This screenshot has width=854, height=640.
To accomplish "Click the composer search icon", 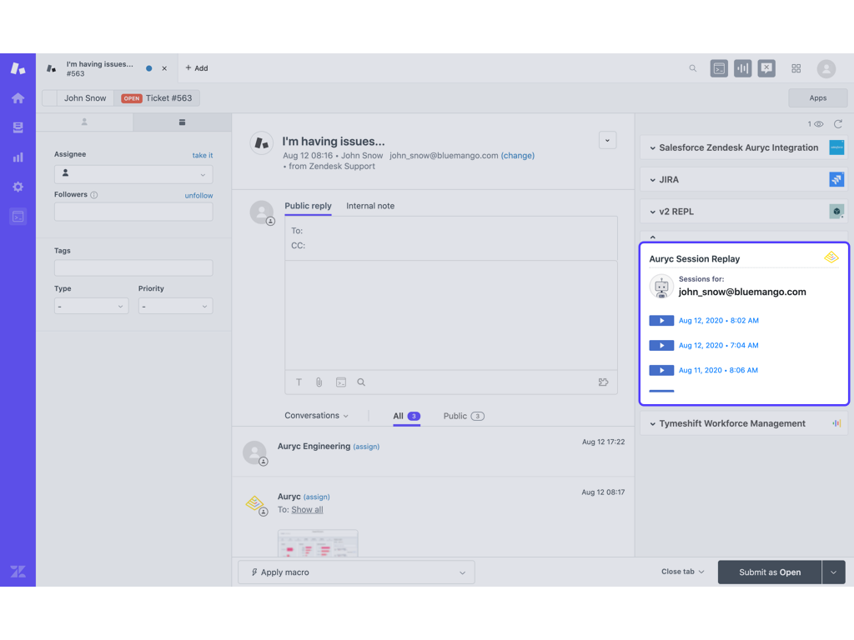I will pos(361,382).
